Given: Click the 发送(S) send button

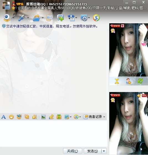Looking at the screenshot, I should point(93,151).
